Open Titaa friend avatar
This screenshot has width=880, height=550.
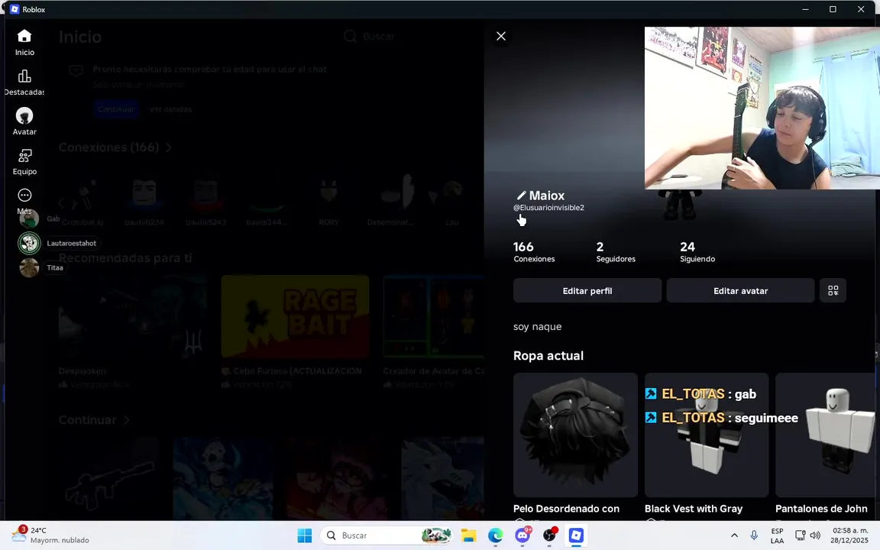29,267
